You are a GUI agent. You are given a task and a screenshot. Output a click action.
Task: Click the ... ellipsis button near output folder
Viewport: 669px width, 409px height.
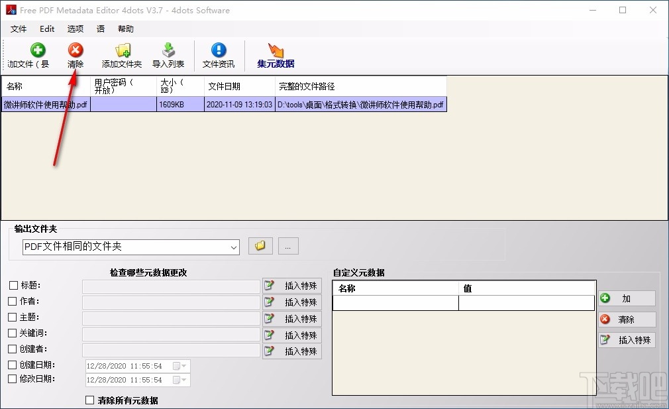[x=287, y=245]
